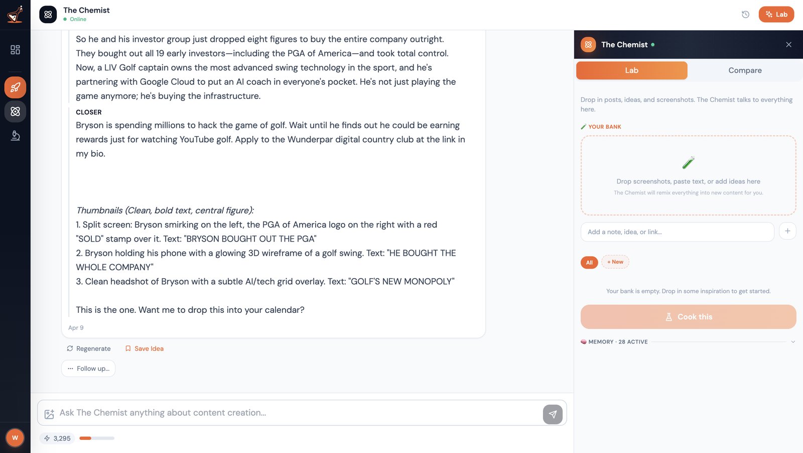Switch to the Compare tab
Image resolution: width=803 pixels, height=453 pixels.
coord(745,71)
